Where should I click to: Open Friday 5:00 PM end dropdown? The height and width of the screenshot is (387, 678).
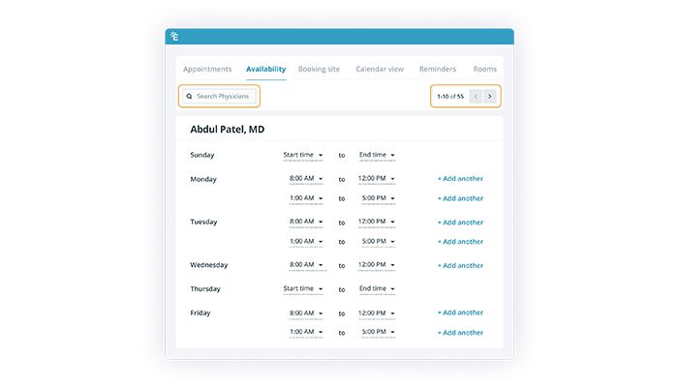coord(379,332)
